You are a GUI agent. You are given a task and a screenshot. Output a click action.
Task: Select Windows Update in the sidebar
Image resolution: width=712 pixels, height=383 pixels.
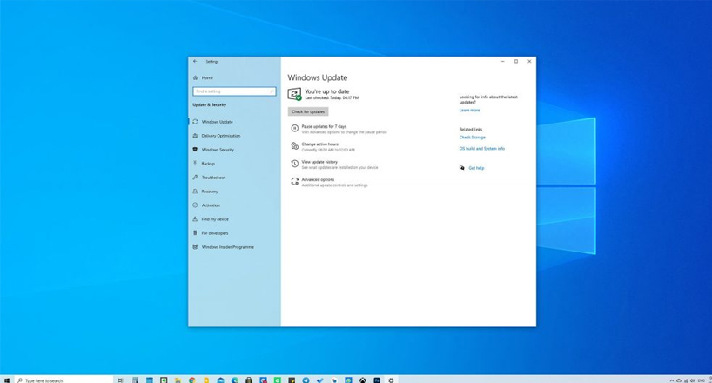pos(234,122)
